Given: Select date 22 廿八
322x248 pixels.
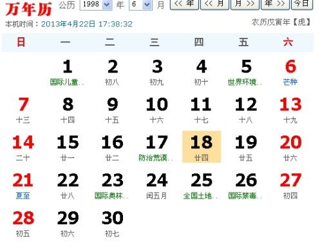Looking at the screenshot, I should 68,186.
